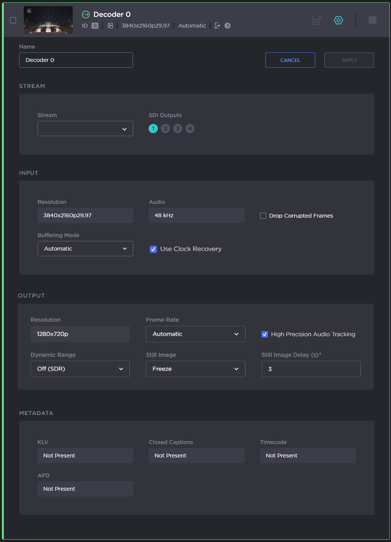Disable Use Clock Recovery
This screenshot has height=542, width=391.
point(153,249)
